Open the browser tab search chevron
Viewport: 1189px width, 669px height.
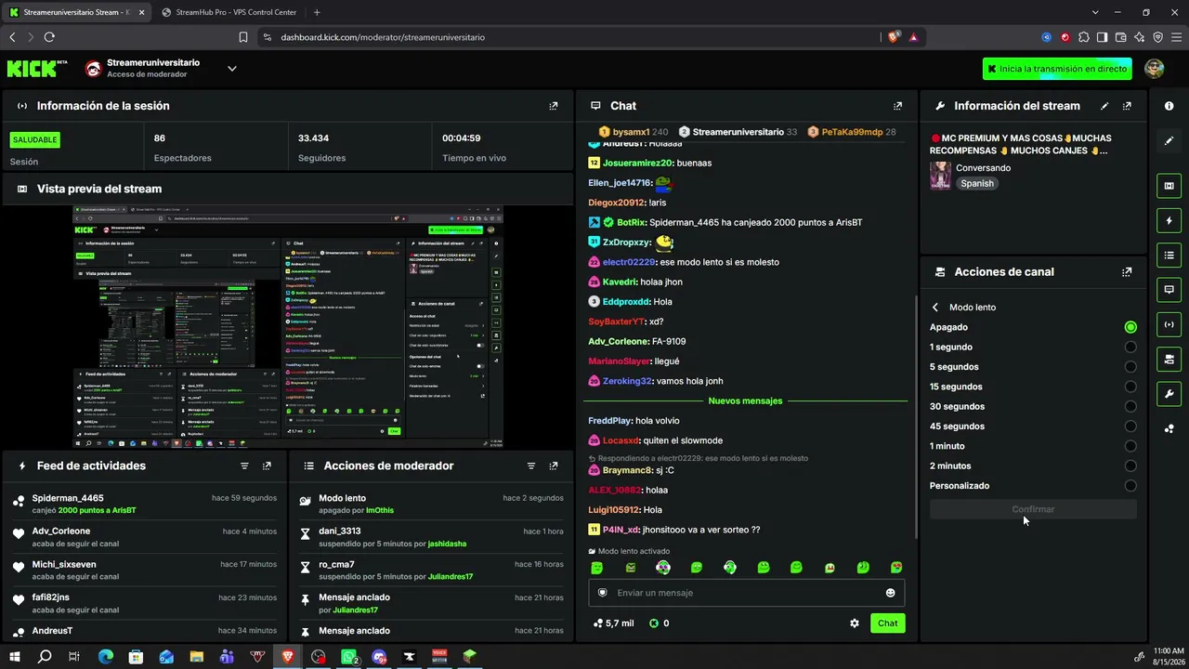coord(1096,12)
